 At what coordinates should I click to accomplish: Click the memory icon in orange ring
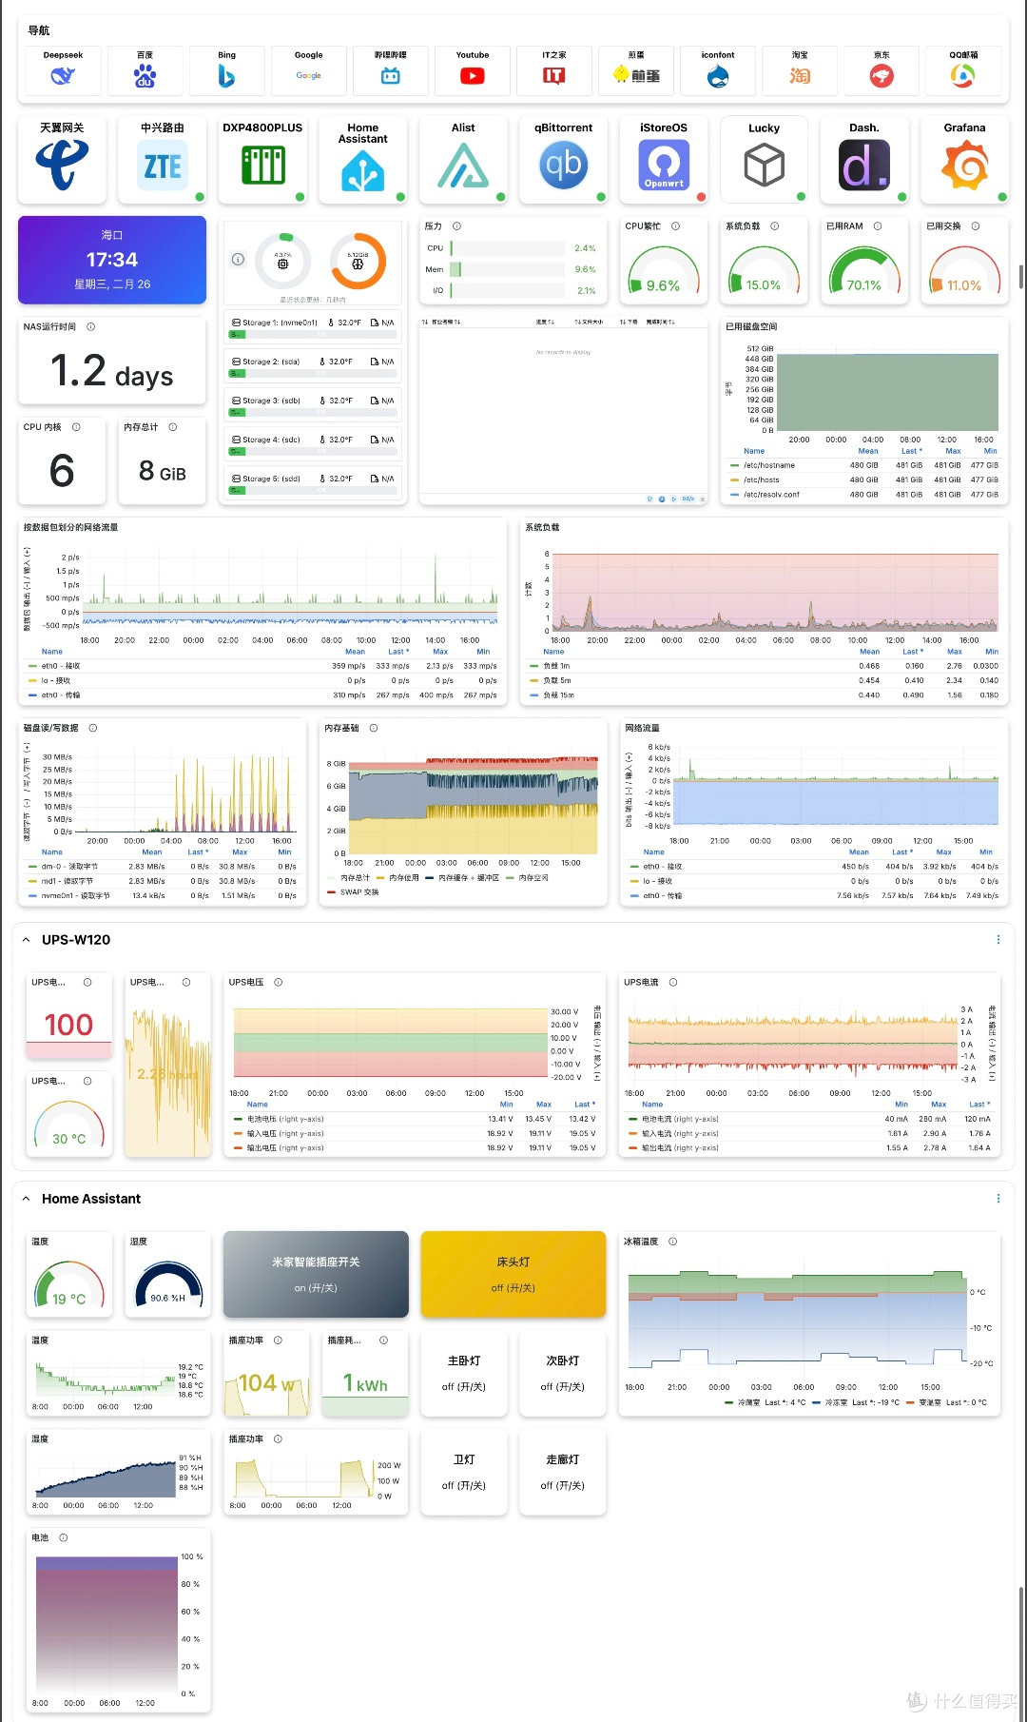(x=358, y=264)
